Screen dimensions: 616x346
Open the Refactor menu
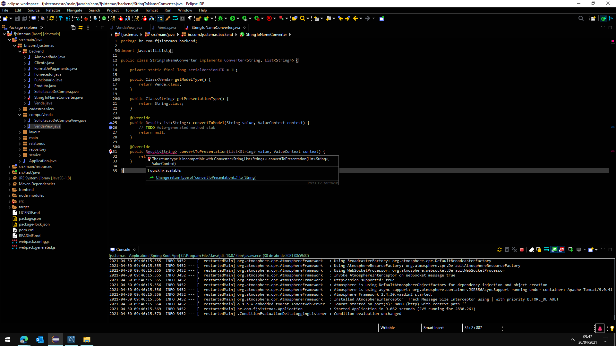click(53, 10)
